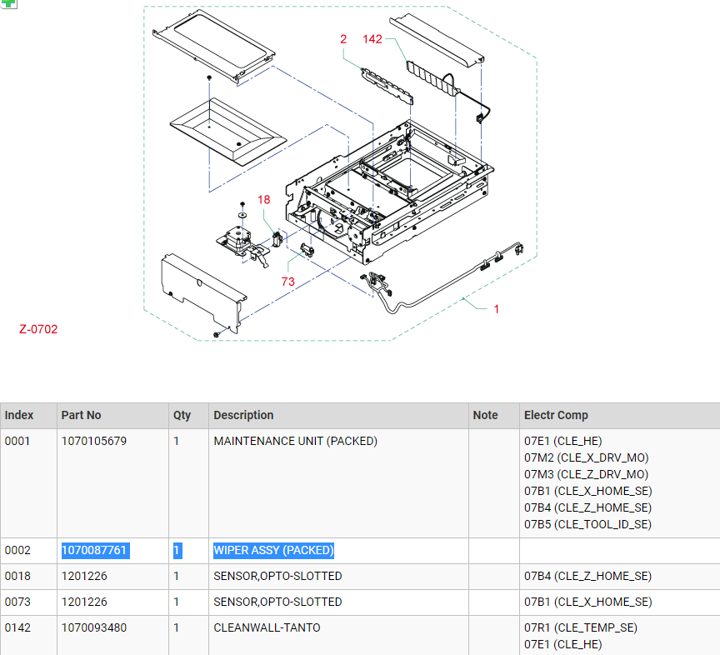The image size is (720, 655).
Task: Click 07E1 (CLE_HE) in the MAINTENANCE UNIT row
Action: (x=563, y=442)
